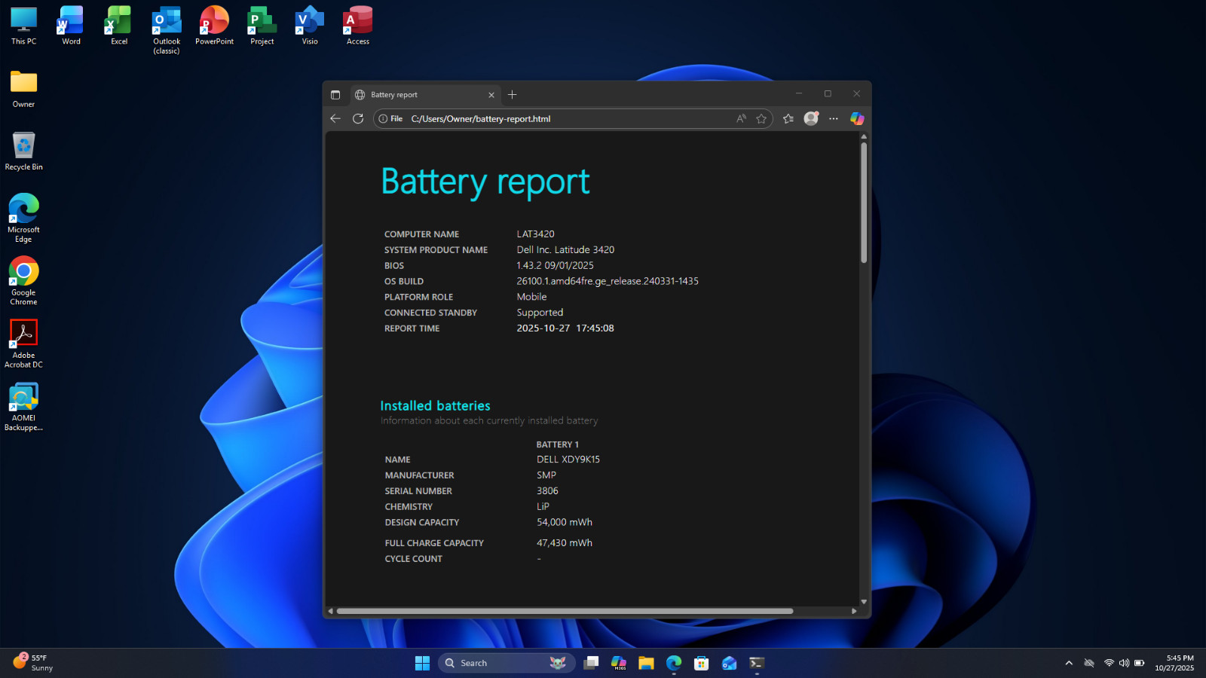
Task: Open a new tab in Edge
Action: pyautogui.click(x=513, y=95)
